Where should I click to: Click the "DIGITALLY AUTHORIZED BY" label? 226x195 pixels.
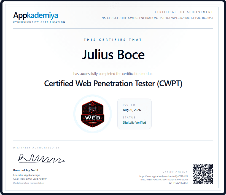tap(36, 148)
